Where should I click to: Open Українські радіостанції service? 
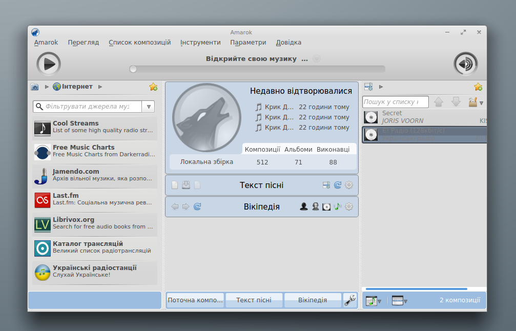point(95,273)
